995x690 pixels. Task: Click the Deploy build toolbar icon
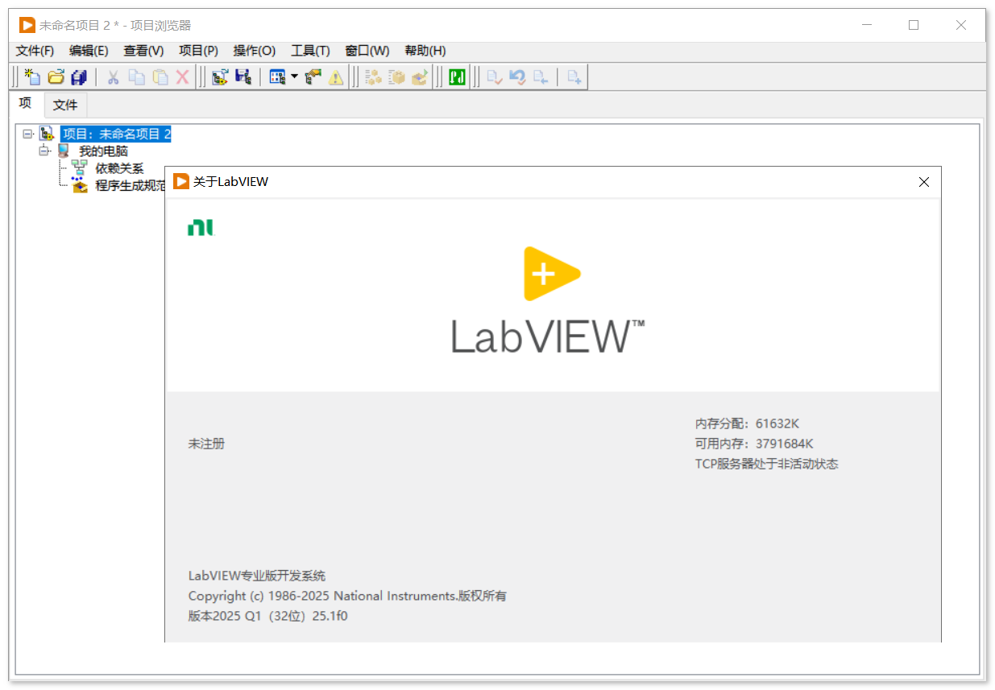(420, 77)
